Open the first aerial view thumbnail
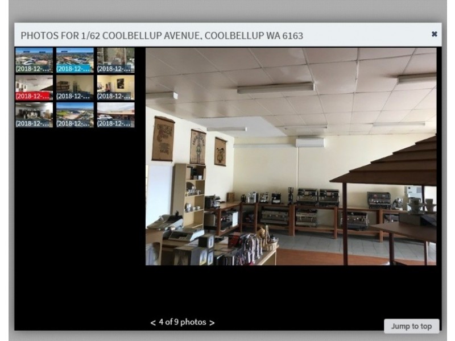 pos(34,60)
